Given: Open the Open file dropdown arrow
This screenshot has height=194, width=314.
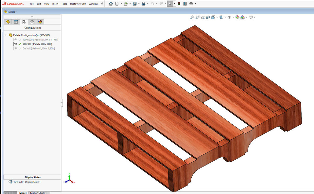Looking at the screenshot, I should point(130,4).
